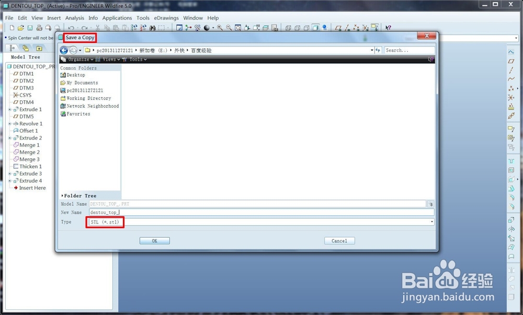Select the Extrude tool in right toolbar

(x=511, y=220)
